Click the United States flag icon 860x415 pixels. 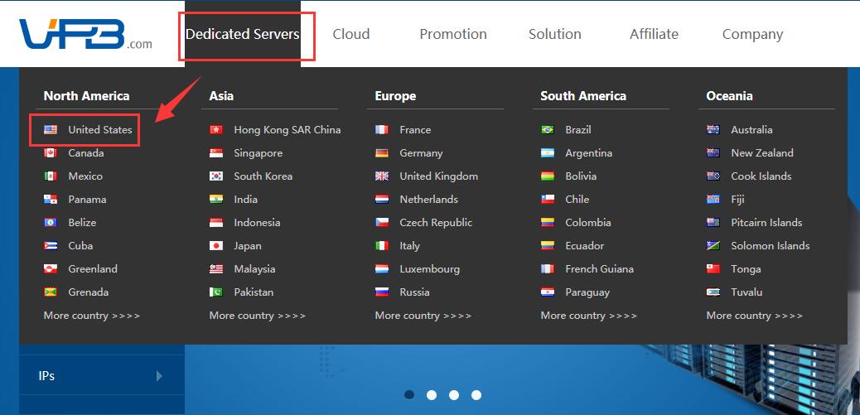click(51, 130)
